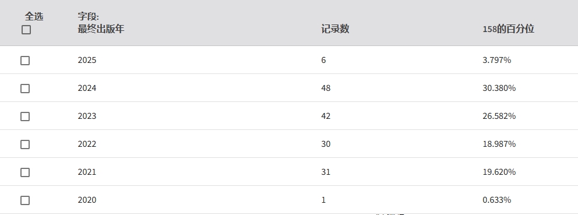
Task: Mark the 2022 row checkbox
Action: pos(25,144)
